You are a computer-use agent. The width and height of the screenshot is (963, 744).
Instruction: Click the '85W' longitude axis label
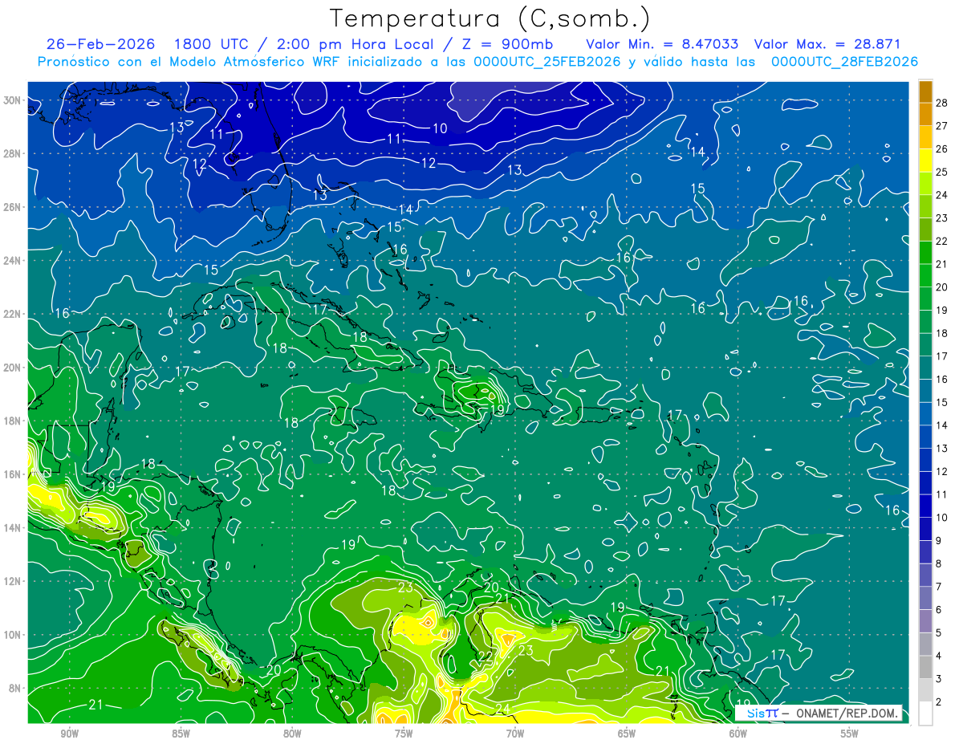coord(181,734)
